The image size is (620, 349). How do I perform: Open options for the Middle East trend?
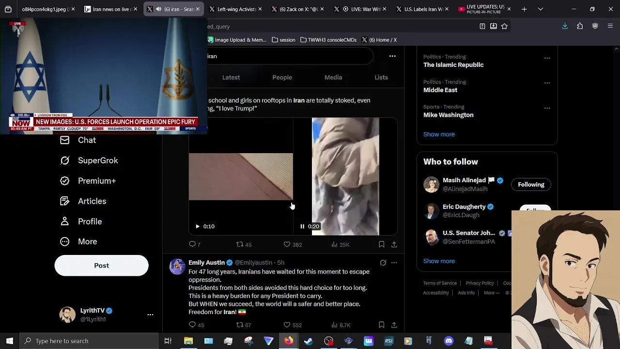point(547,83)
